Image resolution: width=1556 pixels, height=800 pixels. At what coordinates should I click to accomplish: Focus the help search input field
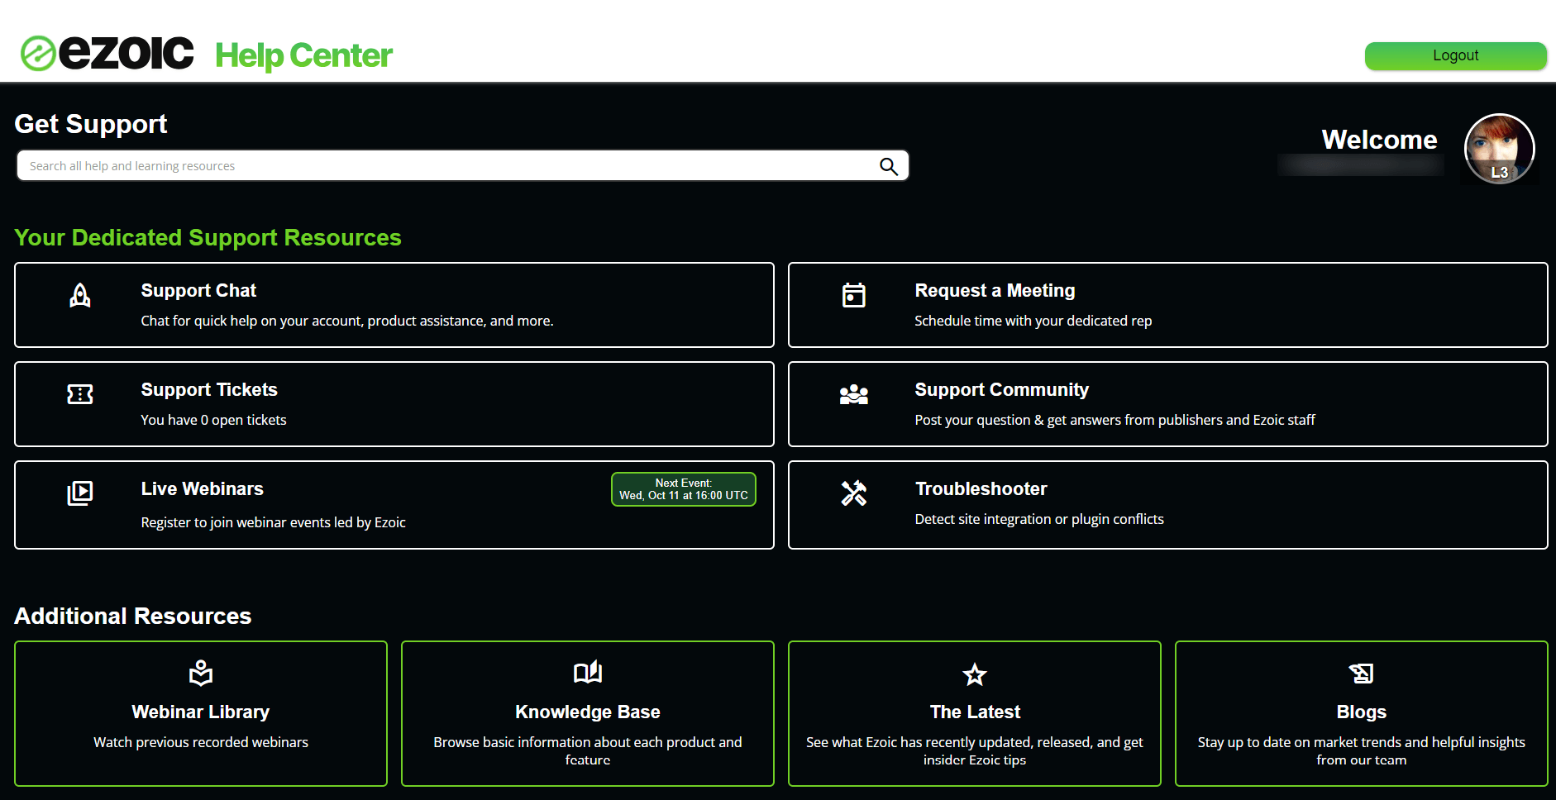(x=463, y=165)
